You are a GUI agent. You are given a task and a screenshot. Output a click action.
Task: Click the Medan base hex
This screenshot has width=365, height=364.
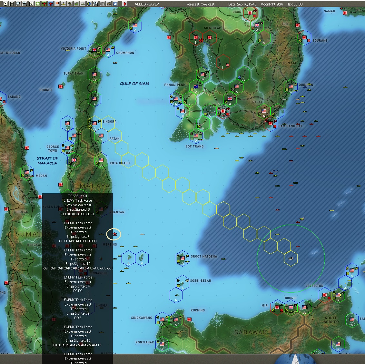tap(27, 172)
